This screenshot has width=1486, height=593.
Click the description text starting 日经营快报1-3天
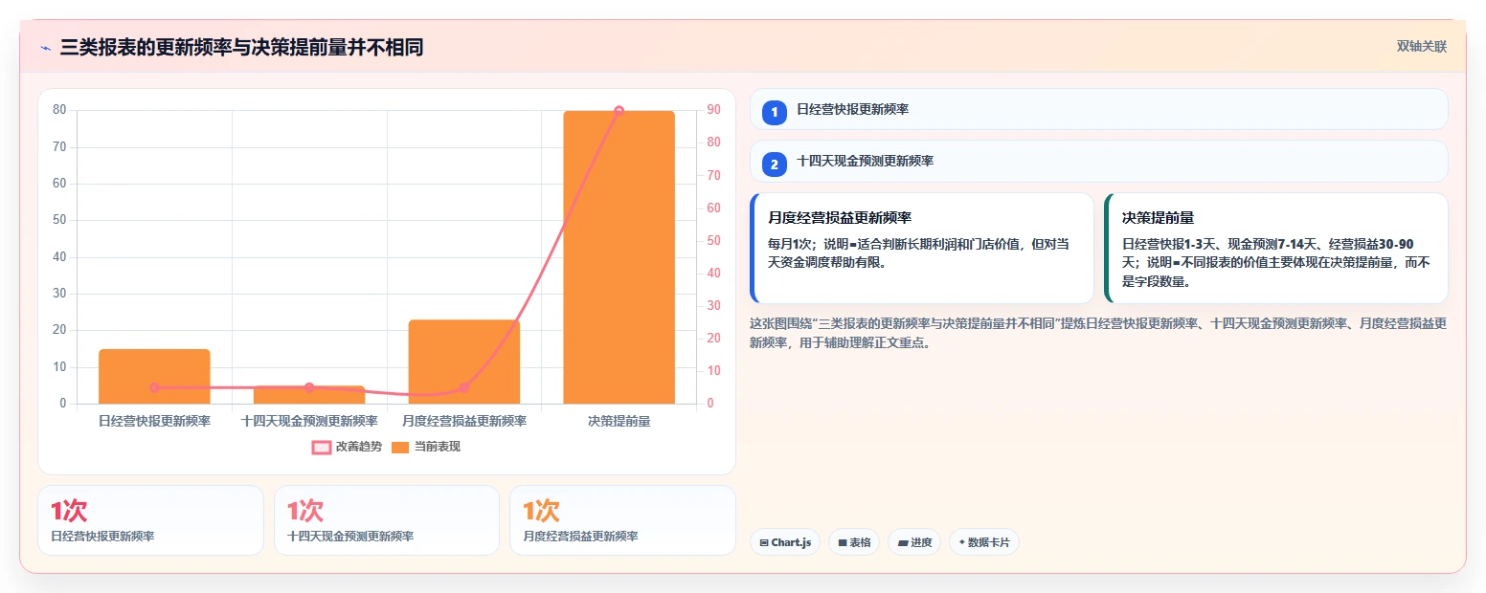coord(1275,263)
